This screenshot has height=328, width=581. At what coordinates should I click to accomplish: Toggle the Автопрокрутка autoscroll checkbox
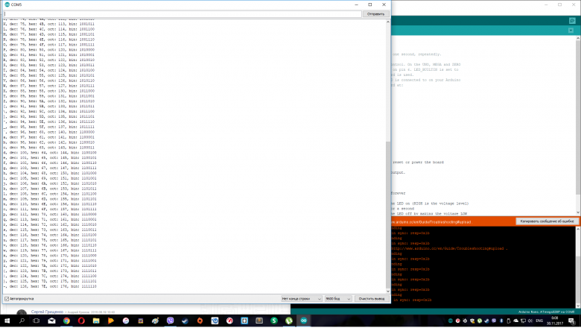7,298
